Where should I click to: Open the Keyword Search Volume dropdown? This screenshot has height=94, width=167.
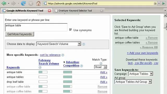[59, 44]
